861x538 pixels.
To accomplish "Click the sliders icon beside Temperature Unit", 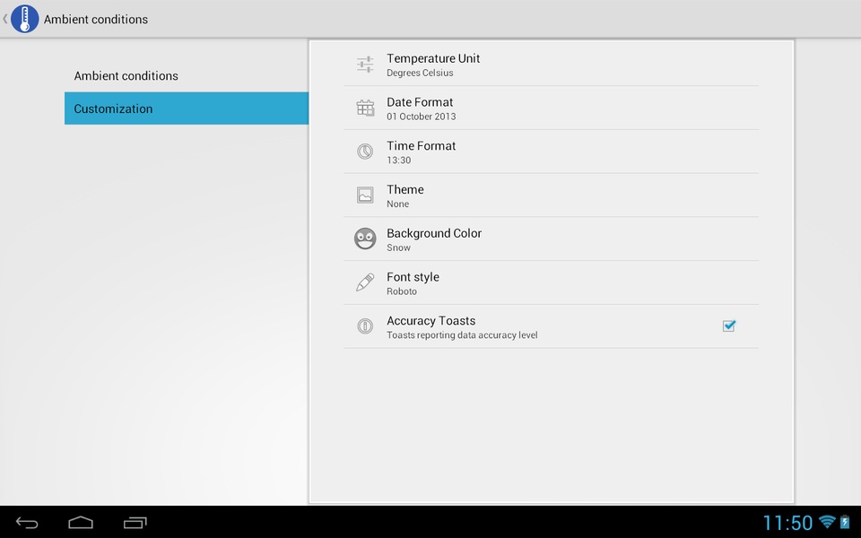I will coord(365,65).
